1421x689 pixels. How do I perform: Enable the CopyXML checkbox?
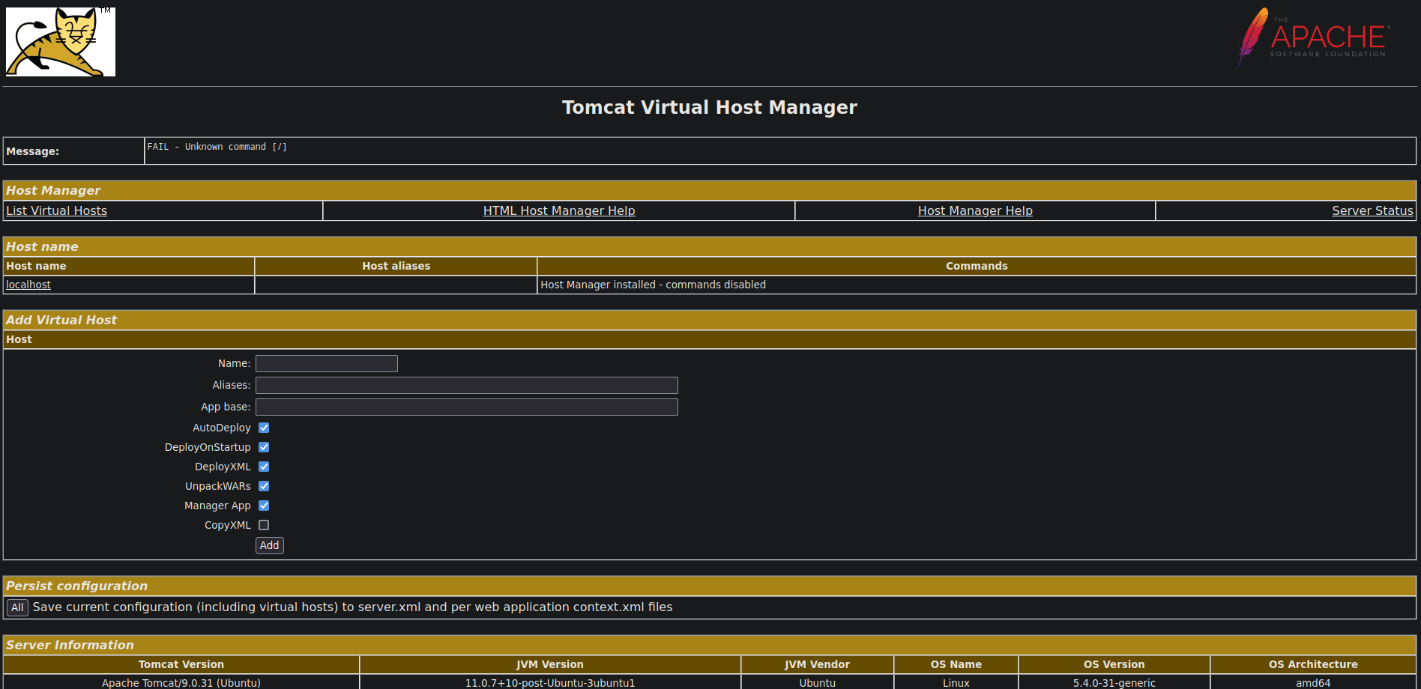click(264, 525)
